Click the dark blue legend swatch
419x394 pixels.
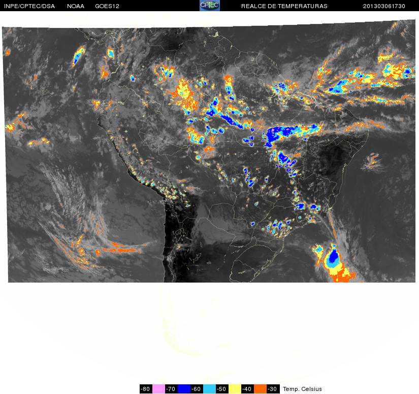point(184,388)
